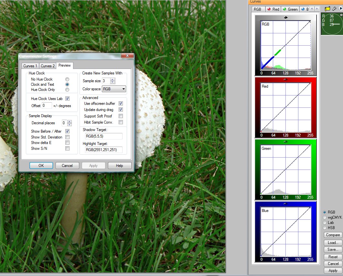The image size is (343, 276).
Task: Select the Red channel tab
Action: click(x=273, y=9)
